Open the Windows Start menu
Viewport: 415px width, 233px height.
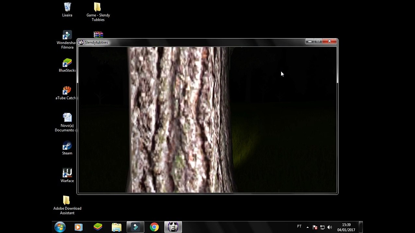(x=60, y=227)
